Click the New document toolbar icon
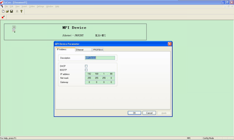The height and width of the screenshot is (140, 234). [x=3, y=11]
